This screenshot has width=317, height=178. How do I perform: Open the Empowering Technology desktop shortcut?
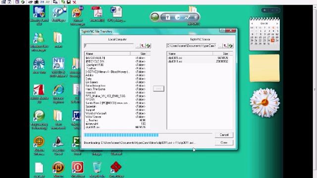(39, 120)
